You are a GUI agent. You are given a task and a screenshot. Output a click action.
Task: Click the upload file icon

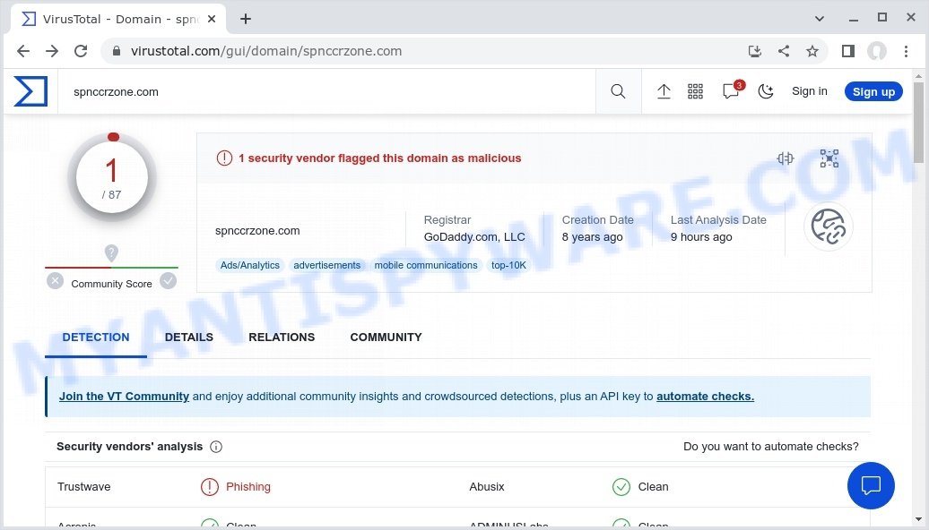(664, 91)
